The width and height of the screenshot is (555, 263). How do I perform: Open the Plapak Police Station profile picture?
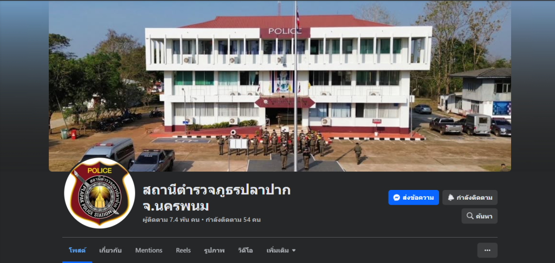click(x=100, y=193)
